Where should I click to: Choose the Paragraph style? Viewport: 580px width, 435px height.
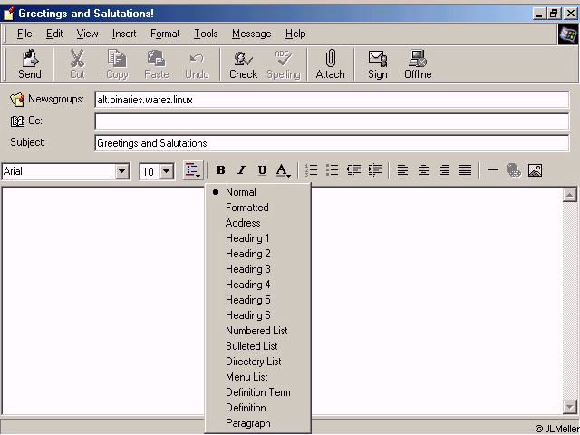click(257, 423)
